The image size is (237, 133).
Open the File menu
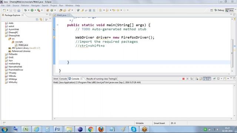[x=3, y=6]
